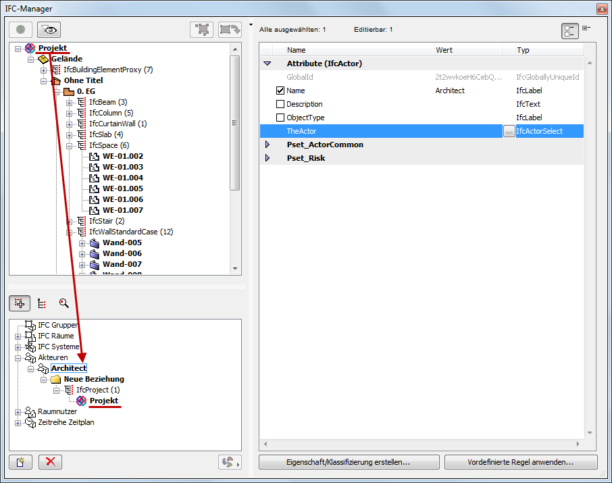
Task: Collapse the IfcSpace (6) node
Action: pos(69,146)
